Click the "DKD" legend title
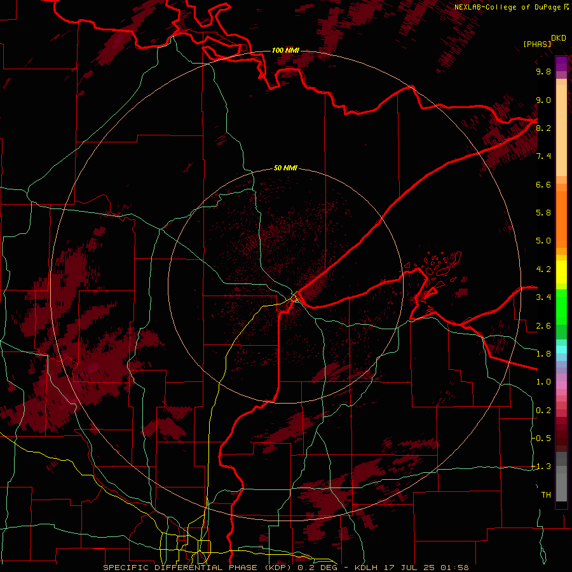Viewport: 572px width, 572px height. (x=559, y=38)
